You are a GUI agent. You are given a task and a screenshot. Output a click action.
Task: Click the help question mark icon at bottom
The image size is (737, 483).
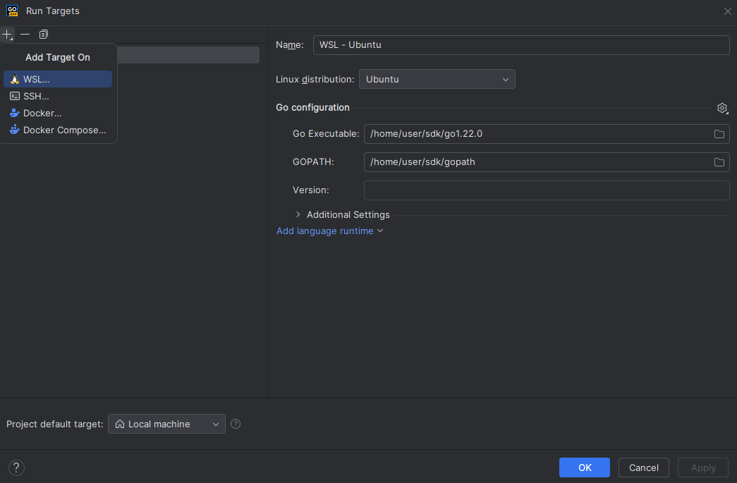pyautogui.click(x=16, y=467)
